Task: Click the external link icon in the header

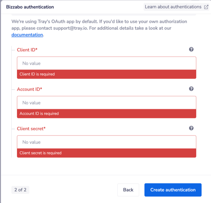Action: tap(206, 7)
